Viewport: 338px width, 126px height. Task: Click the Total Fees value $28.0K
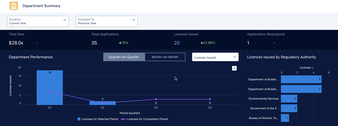16,43
